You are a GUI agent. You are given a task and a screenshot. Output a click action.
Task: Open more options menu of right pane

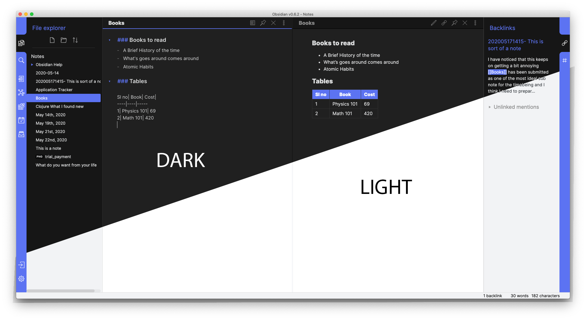pyautogui.click(x=475, y=23)
